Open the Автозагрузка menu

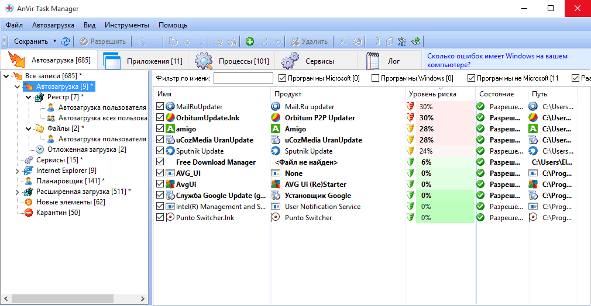click(53, 25)
